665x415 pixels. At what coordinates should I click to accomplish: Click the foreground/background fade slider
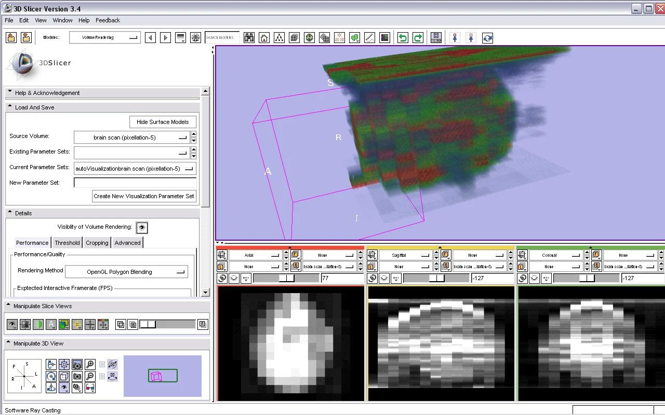click(168, 324)
